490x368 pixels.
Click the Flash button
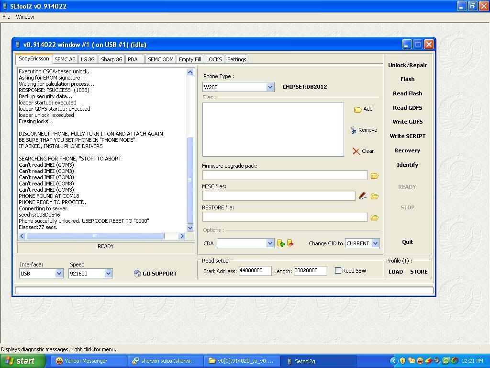click(407, 79)
